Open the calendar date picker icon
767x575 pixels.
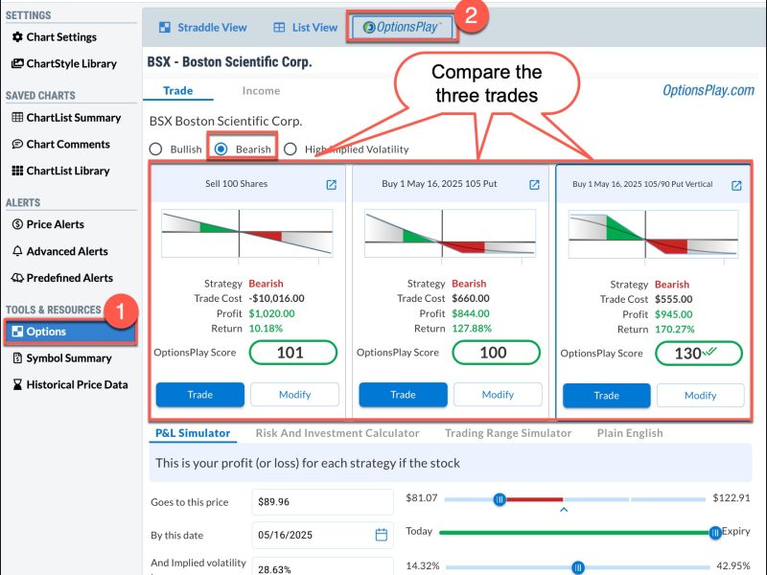(x=381, y=535)
